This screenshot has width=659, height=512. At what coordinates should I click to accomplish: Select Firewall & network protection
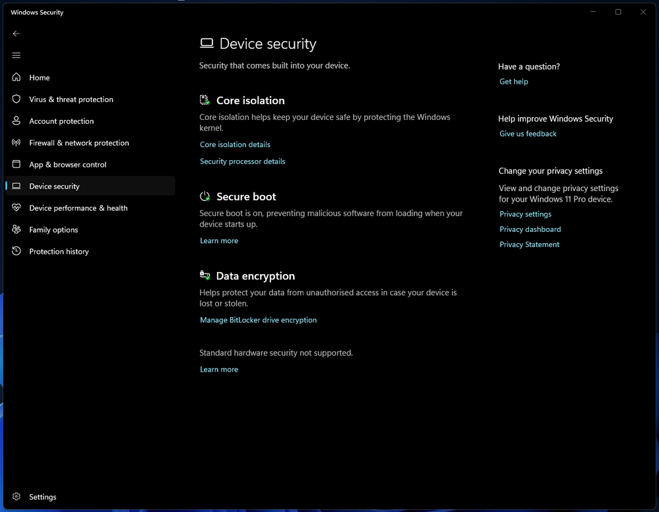coord(90,143)
